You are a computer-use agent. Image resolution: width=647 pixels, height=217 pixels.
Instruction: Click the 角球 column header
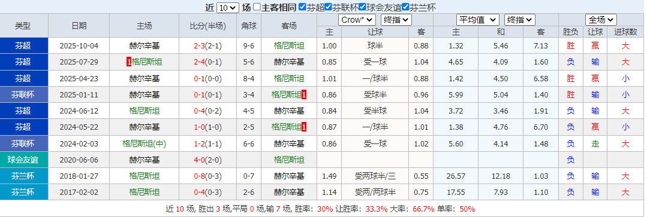click(x=249, y=26)
